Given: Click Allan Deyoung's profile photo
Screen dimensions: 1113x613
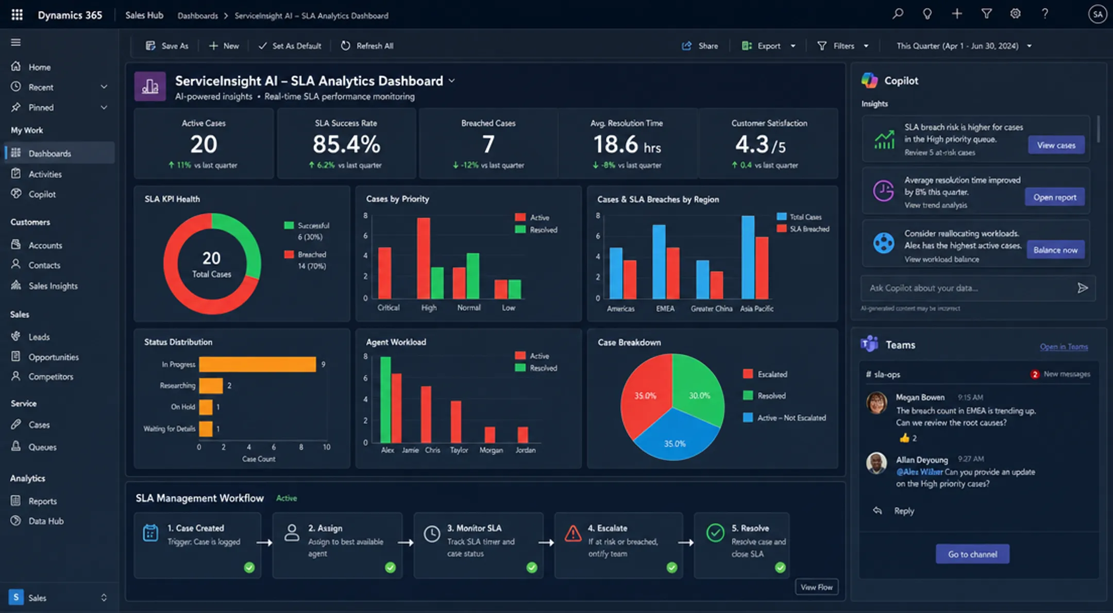Looking at the screenshot, I should pos(876,463).
